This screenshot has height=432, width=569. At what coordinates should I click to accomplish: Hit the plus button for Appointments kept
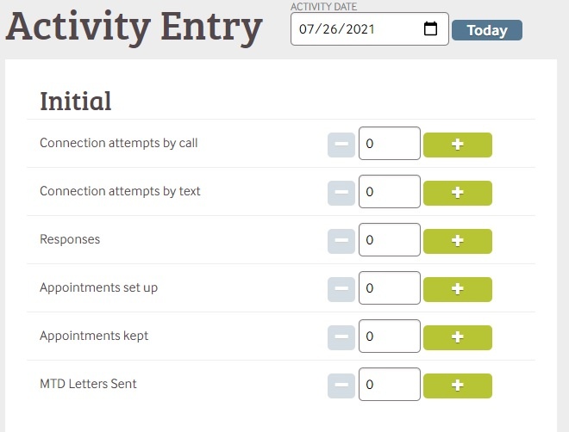coord(457,337)
